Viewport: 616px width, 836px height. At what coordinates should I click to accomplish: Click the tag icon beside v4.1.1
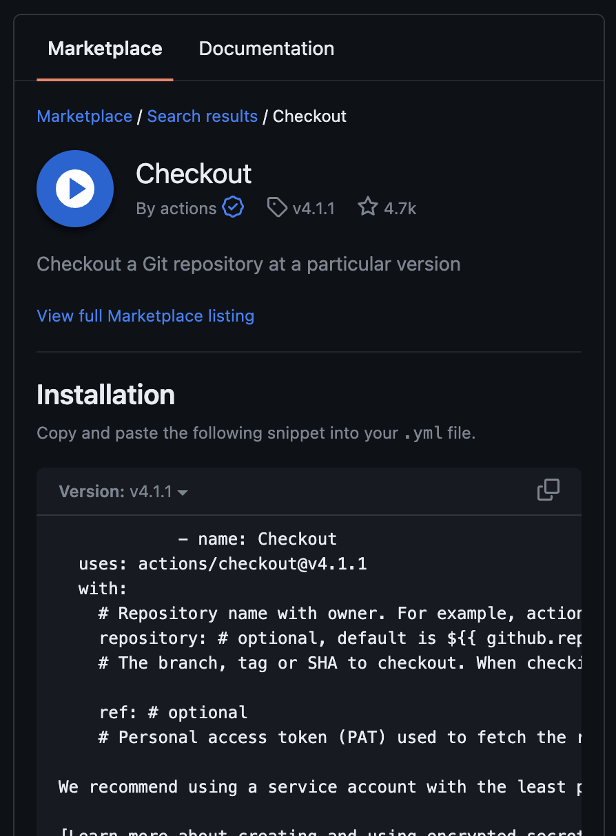pos(277,208)
